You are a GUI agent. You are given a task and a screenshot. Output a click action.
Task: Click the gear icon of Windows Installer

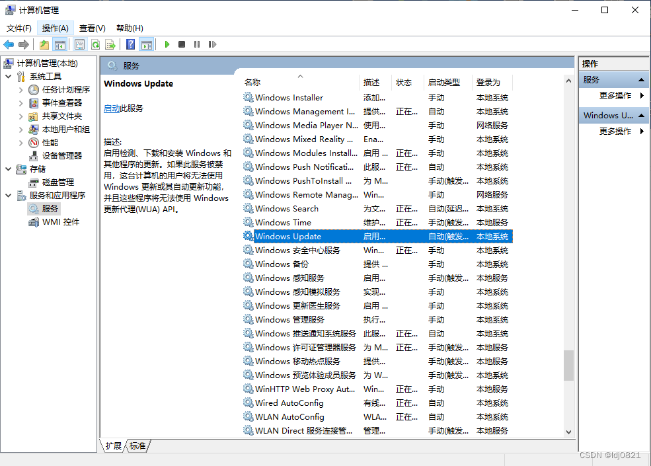(x=249, y=97)
